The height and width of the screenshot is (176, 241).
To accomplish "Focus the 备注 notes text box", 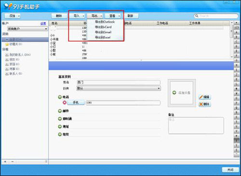I will coord(196,126).
